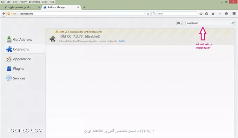Open the URL history dropdown arrow
The image size is (238, 138).
(x=145, y=14)
